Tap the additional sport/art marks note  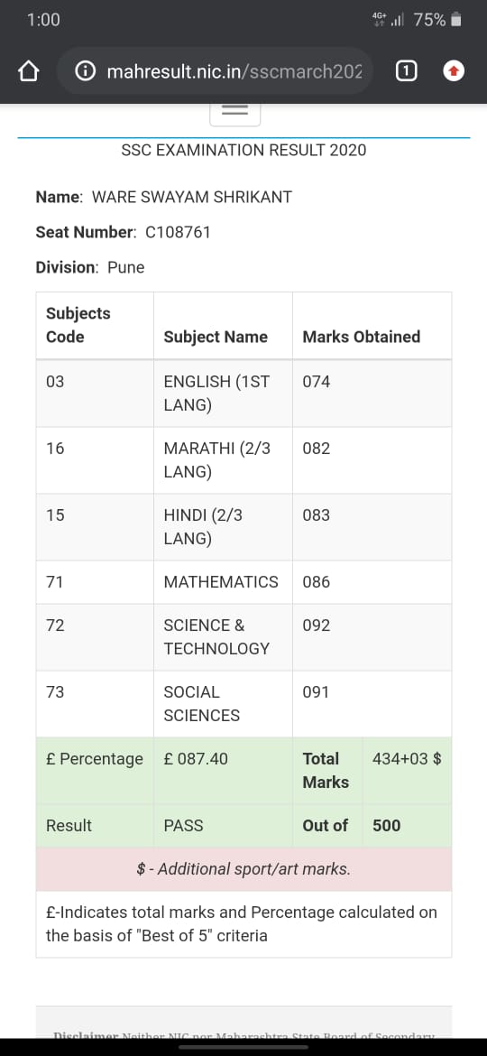tap(243, 869)
